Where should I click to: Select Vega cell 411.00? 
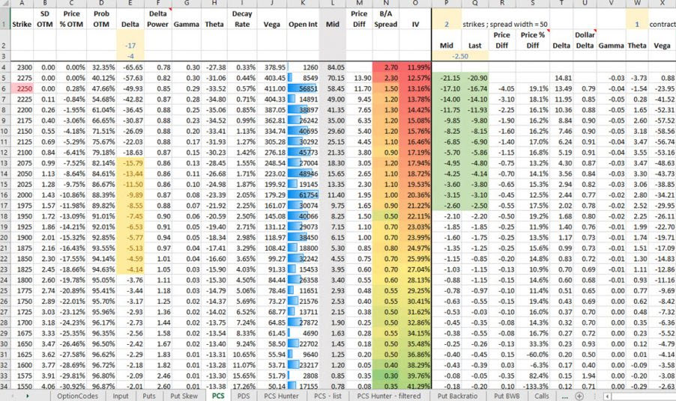pyautogui.click(x=271, y=88)
